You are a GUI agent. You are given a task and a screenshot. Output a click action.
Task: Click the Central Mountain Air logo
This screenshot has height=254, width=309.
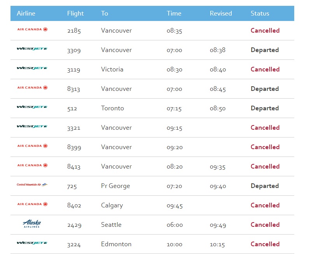[32, 185]
